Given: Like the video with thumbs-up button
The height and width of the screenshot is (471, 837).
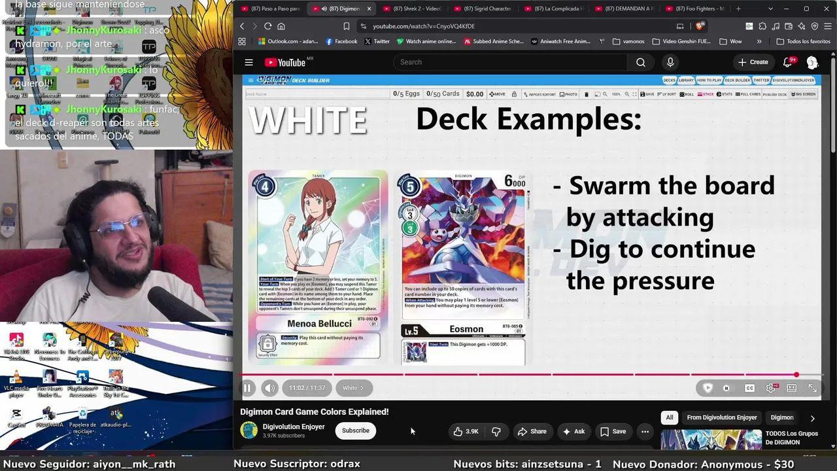Looking at the screenshot, I should coord(466,431).
